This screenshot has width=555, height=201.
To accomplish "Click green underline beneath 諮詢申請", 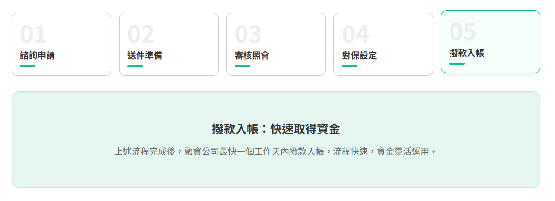I will [x=28, y=66].
